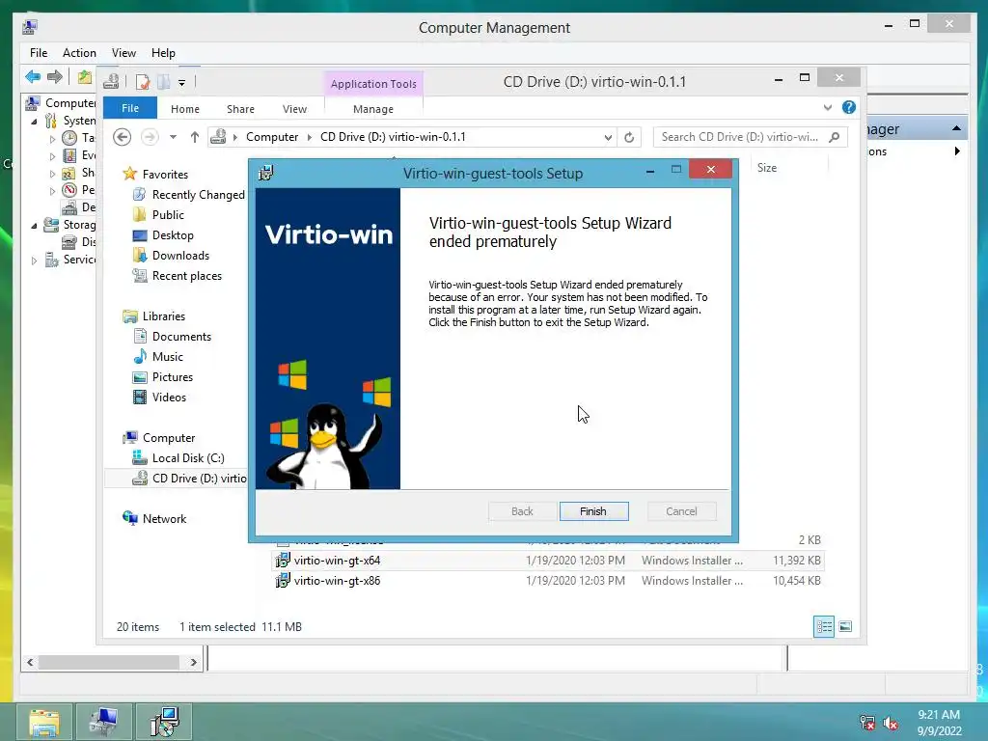
Task: Open the Action menu in Computer Management
Action: [79, 53]
